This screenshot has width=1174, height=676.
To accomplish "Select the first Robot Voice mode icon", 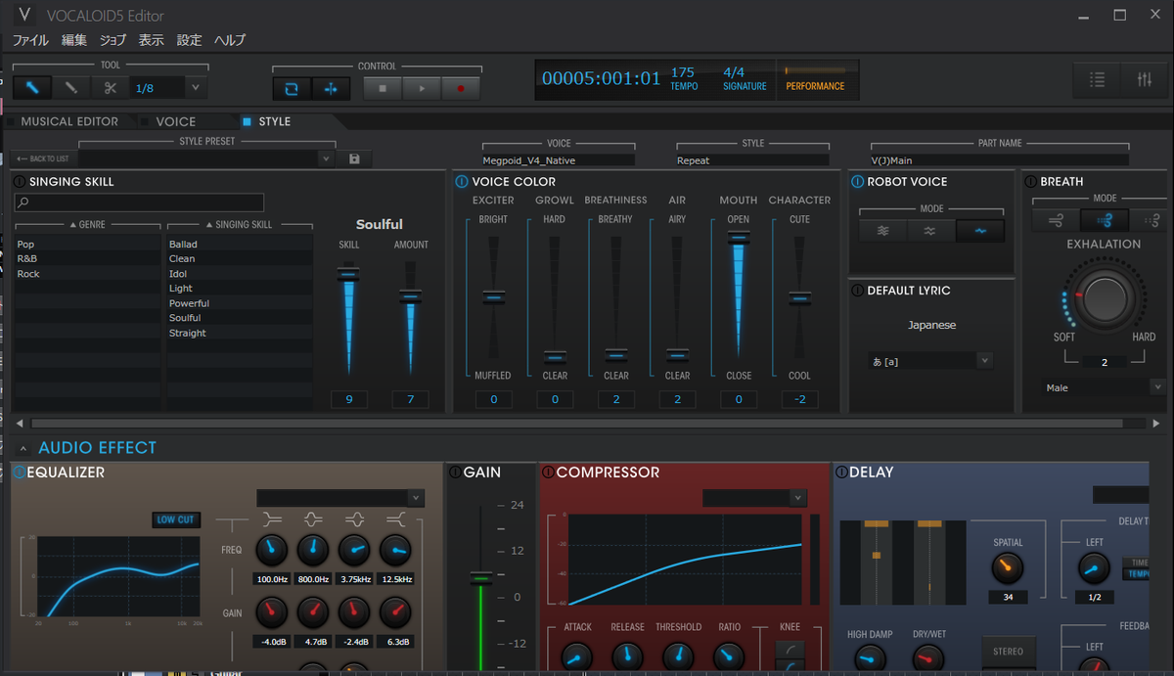I will [882, 231].
